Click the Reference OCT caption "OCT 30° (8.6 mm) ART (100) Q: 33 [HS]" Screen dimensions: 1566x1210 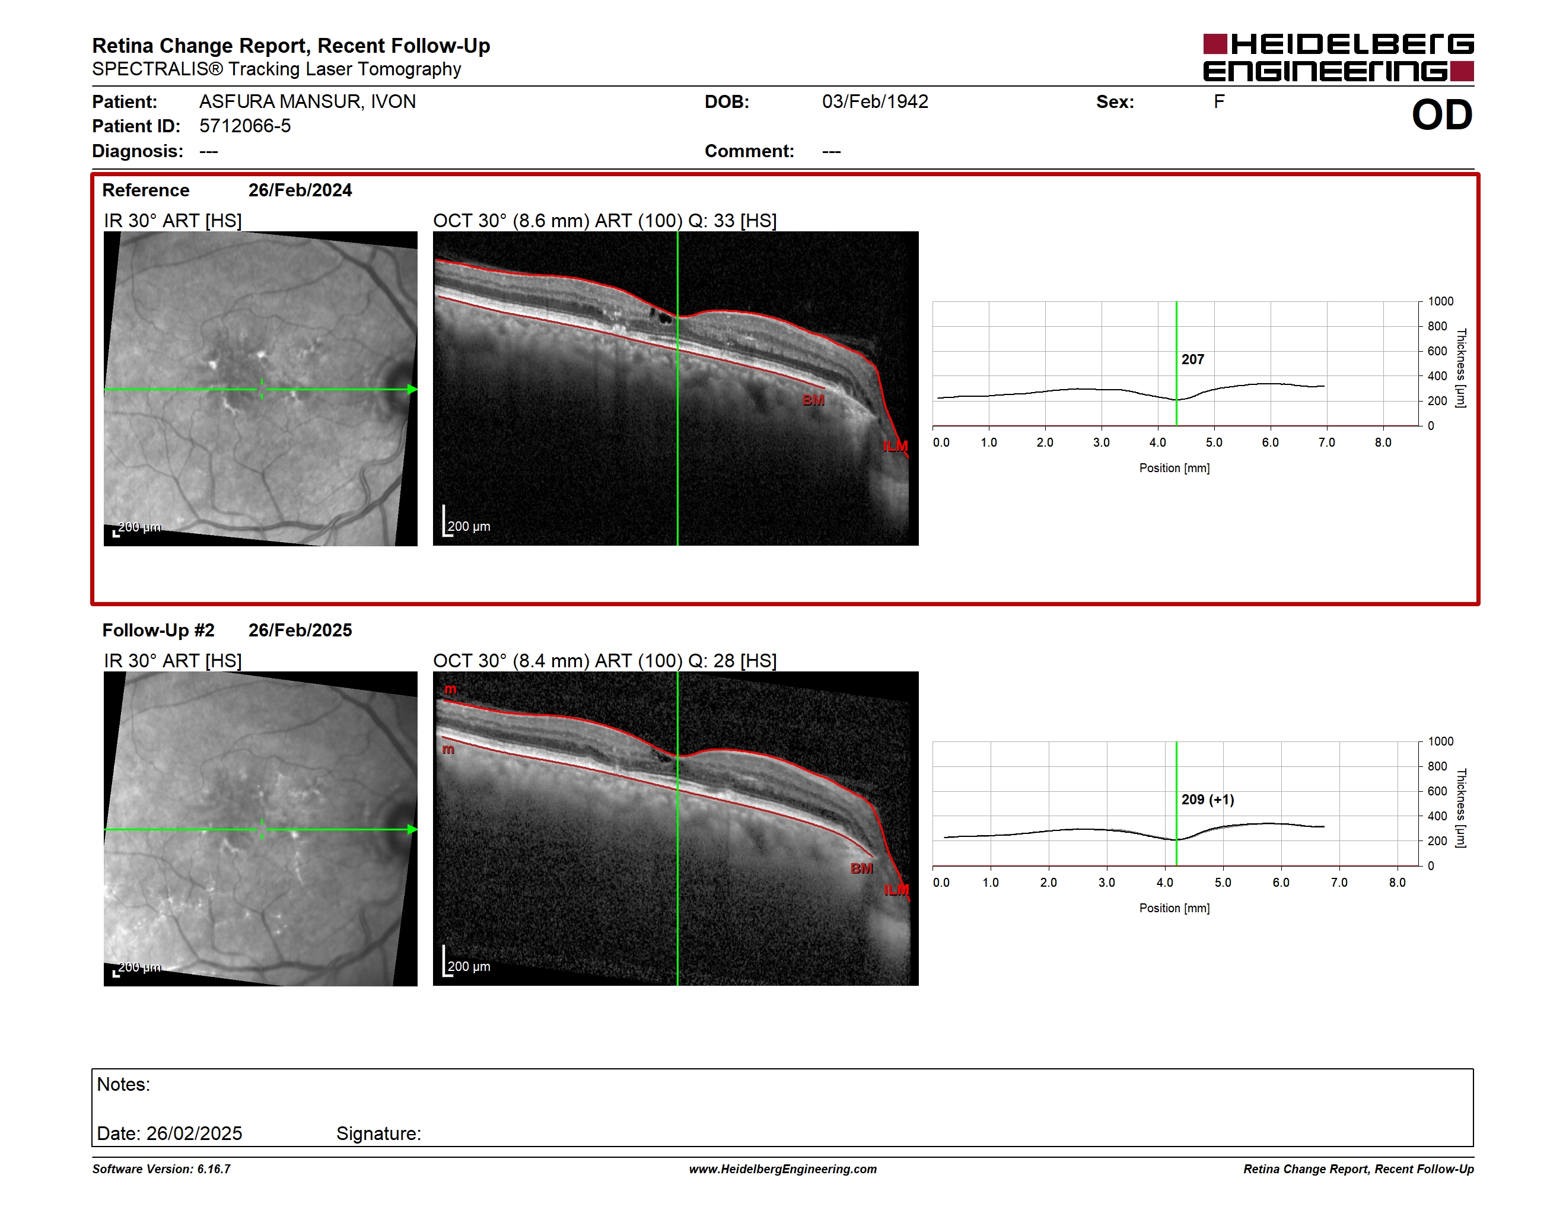pos(604,221)
